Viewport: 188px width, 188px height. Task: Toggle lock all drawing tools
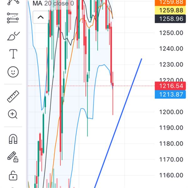coord(13,176)
